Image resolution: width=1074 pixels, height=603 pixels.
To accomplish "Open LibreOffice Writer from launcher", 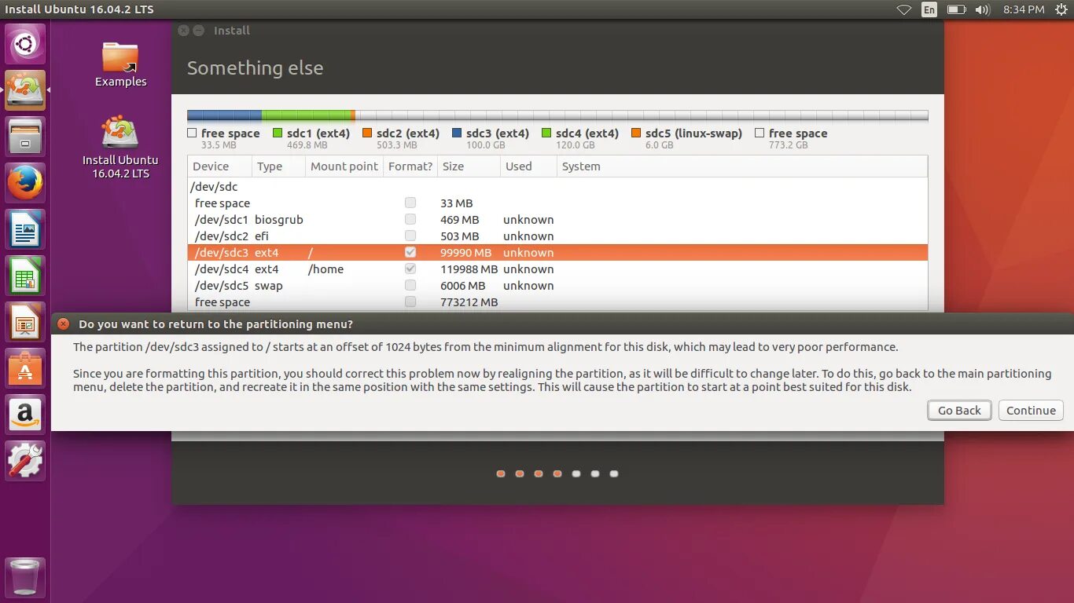I will tap(25, 229).
